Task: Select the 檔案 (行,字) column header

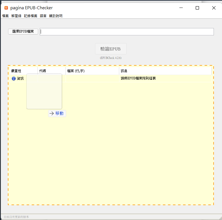Action: click(92, 71)
